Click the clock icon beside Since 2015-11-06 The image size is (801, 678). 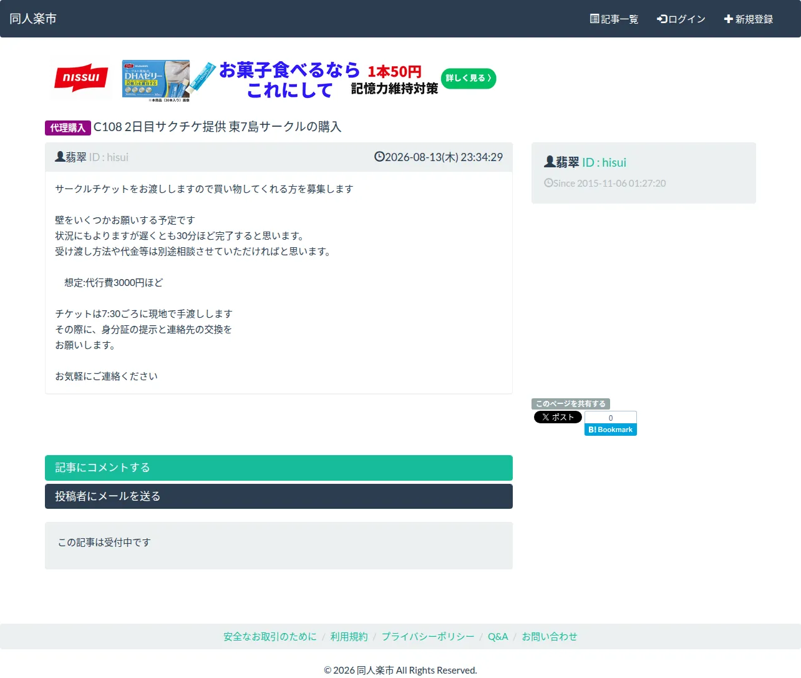[x=548, y=183]
